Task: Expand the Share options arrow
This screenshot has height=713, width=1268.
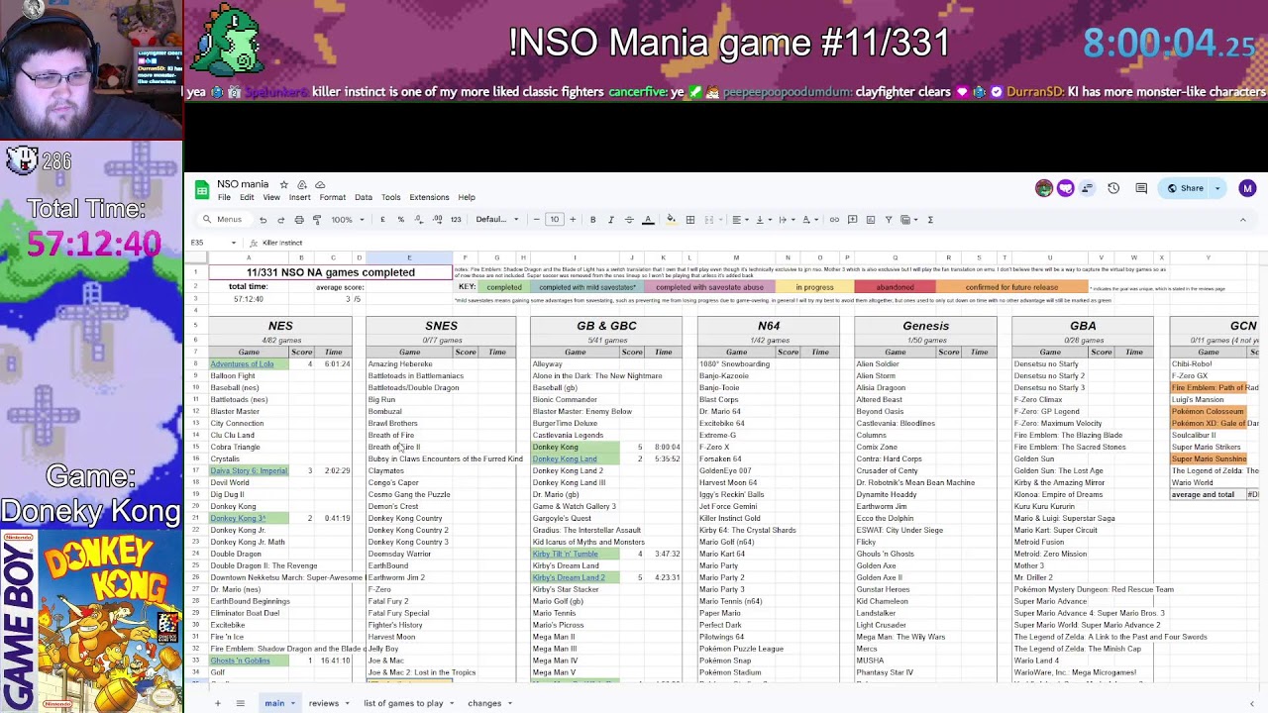Action: click(x=1218, y=188)
